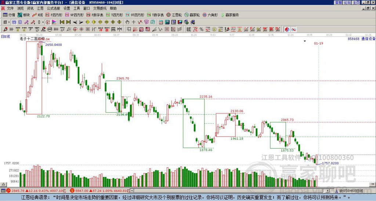Open the 文件 menu

click(10, 8)
